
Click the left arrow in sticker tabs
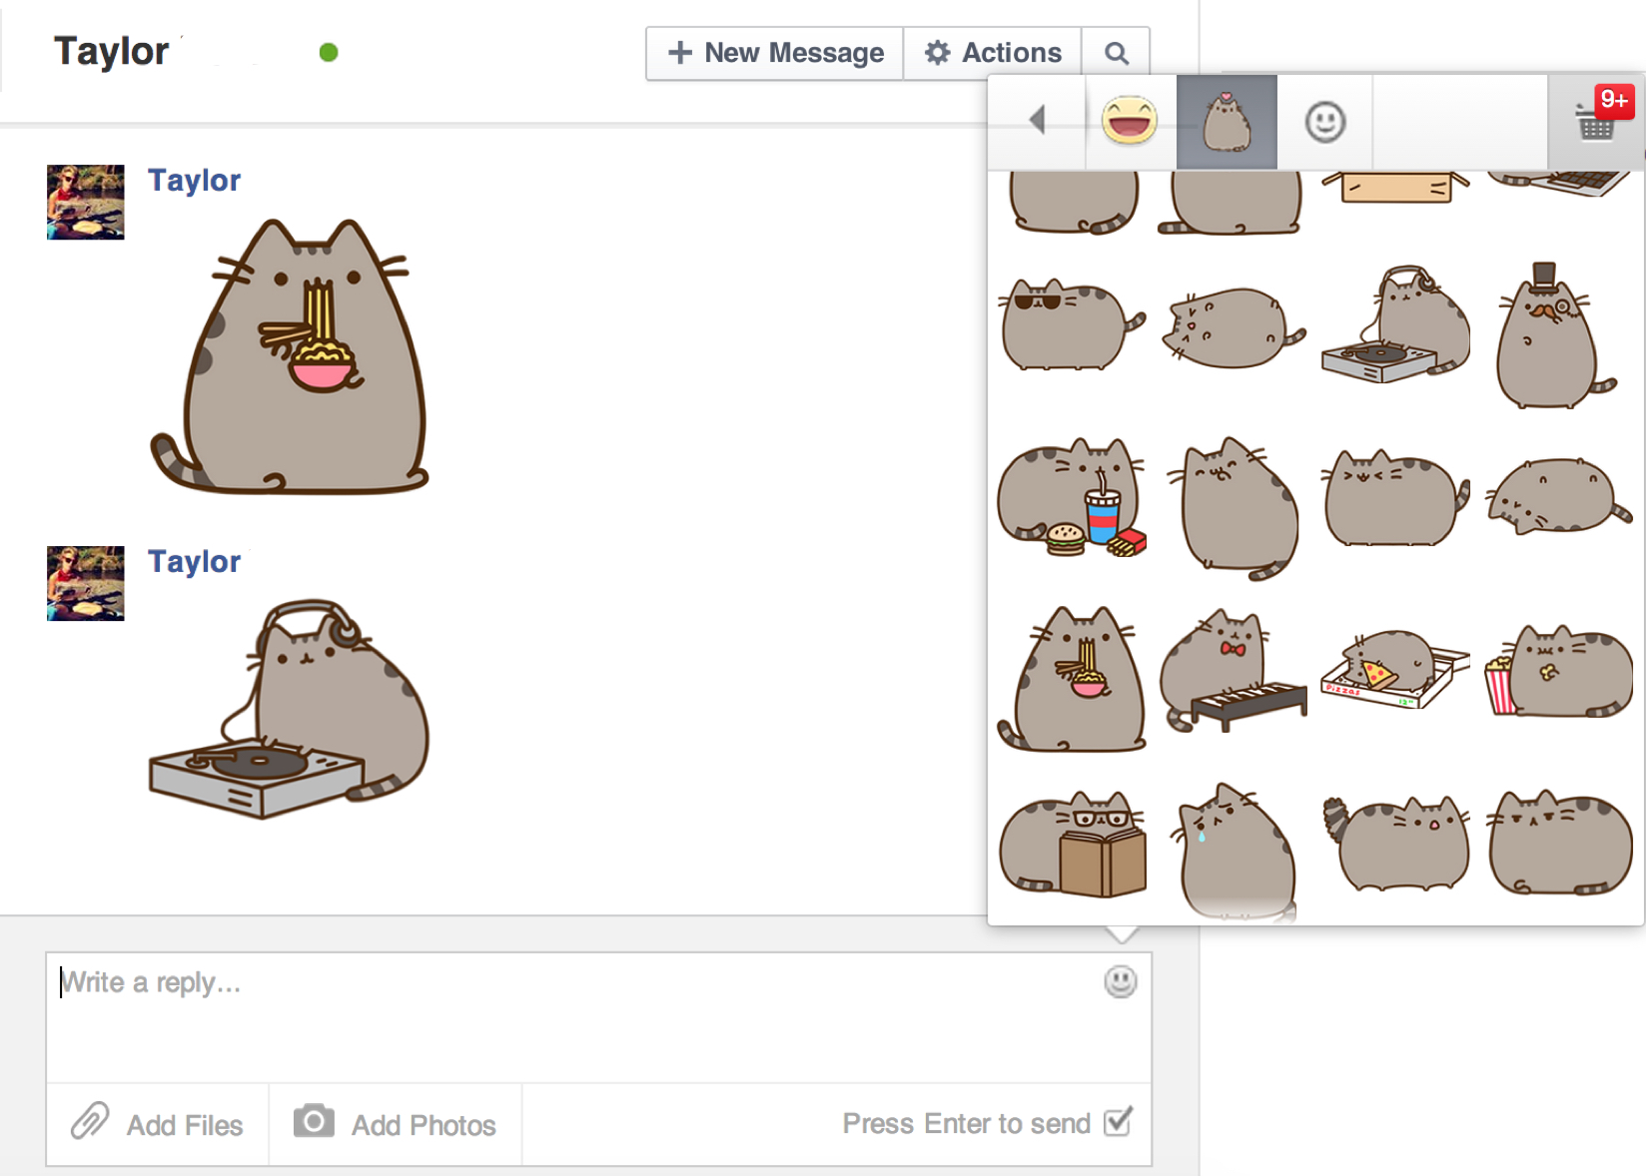tap(1037, 121)
